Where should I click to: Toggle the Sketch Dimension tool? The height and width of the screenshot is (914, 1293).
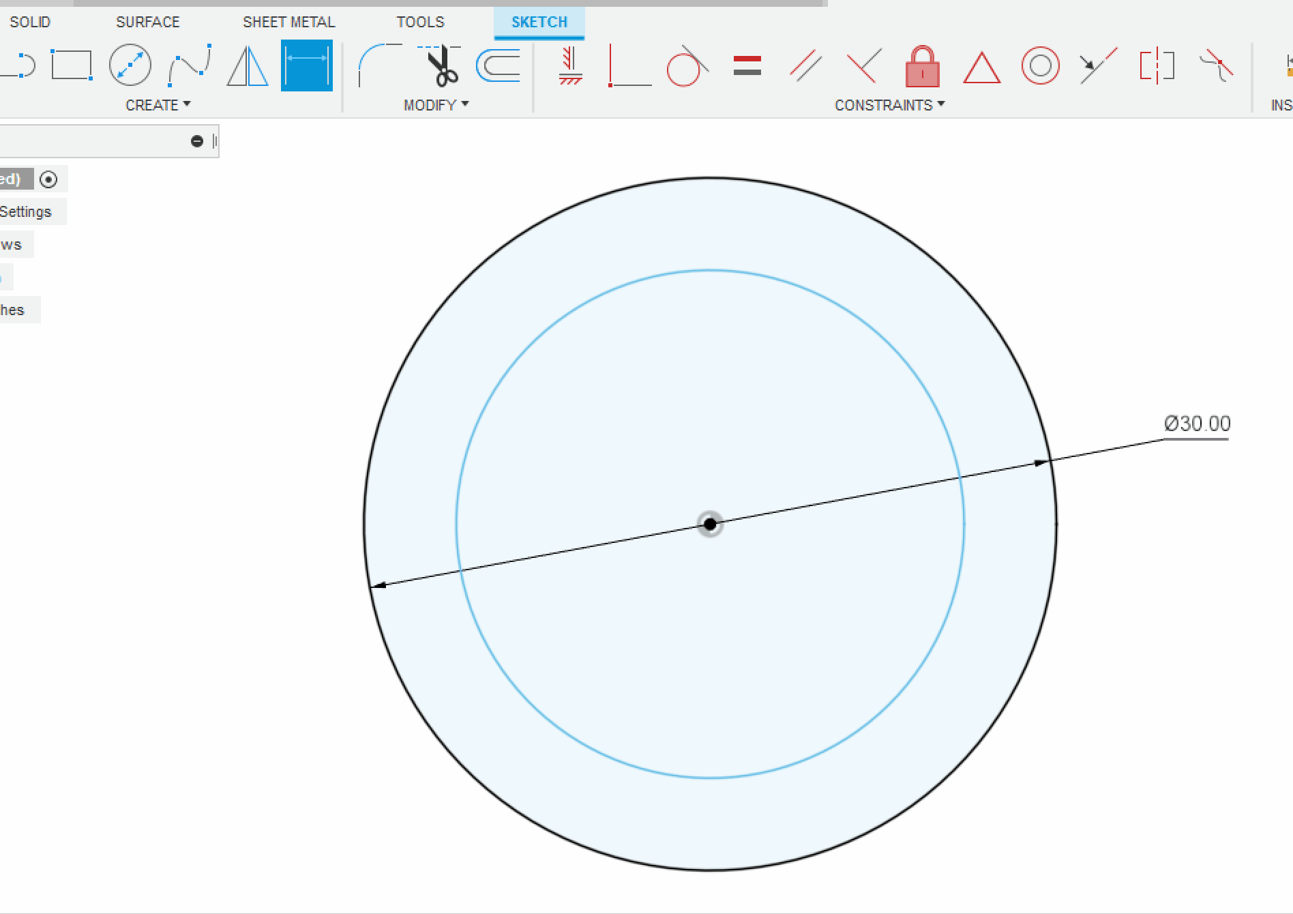click(306, 65)
